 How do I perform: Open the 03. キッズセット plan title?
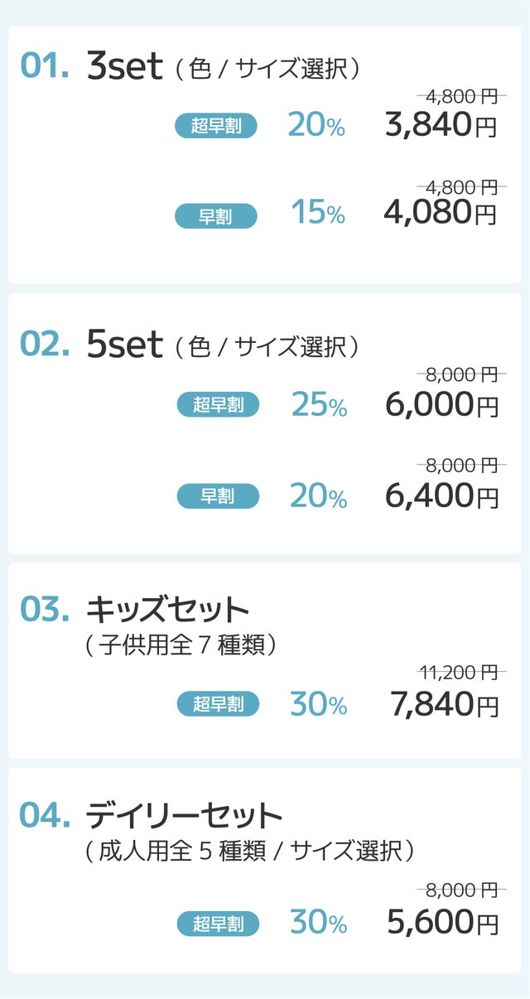(x=167, y=610)
